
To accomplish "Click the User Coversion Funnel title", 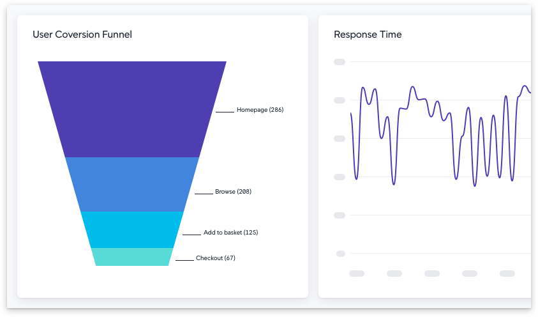I will point(82,35).
